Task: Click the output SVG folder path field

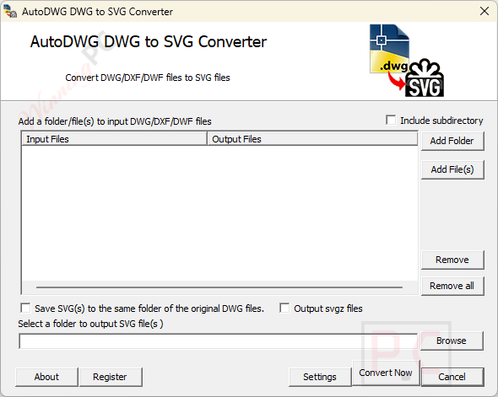Action: [x=219, y=341]
